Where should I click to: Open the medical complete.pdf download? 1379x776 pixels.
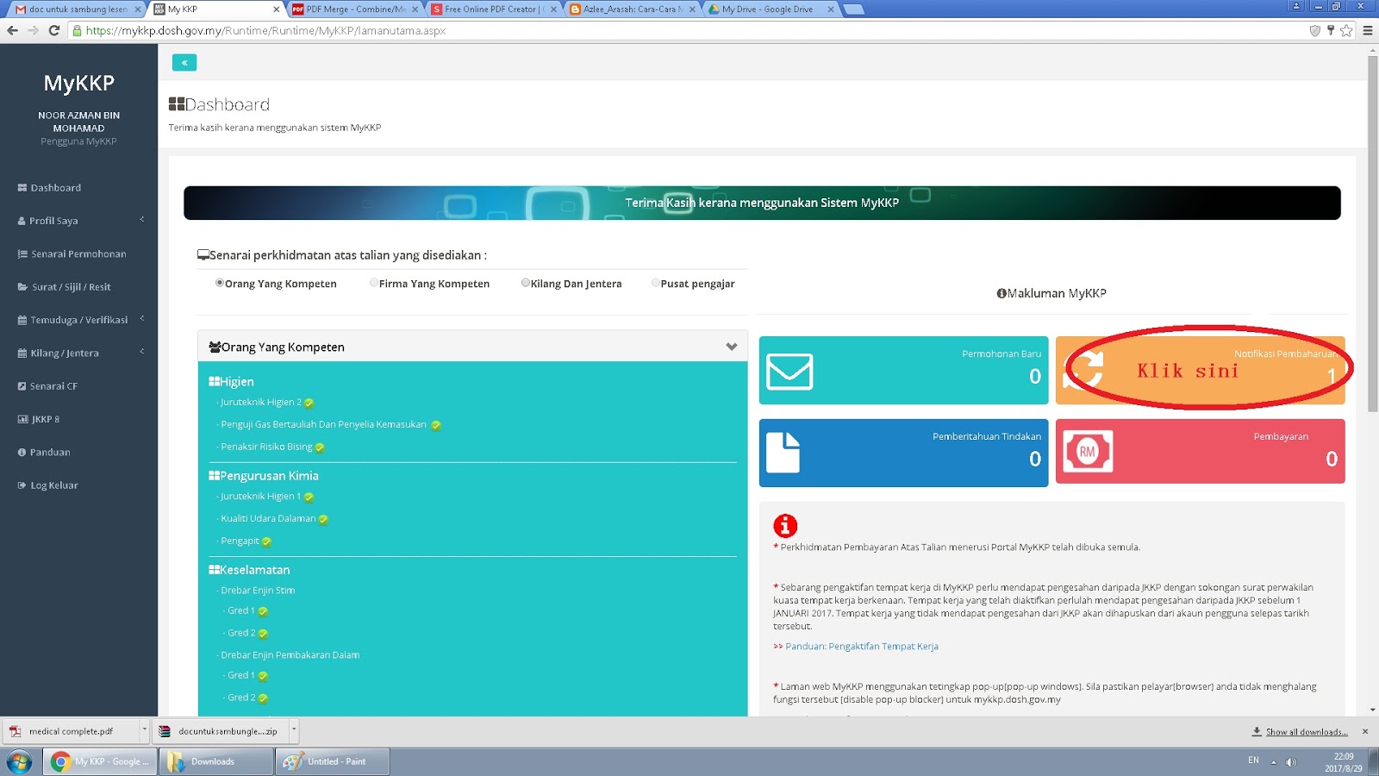(x=71, y=731)
